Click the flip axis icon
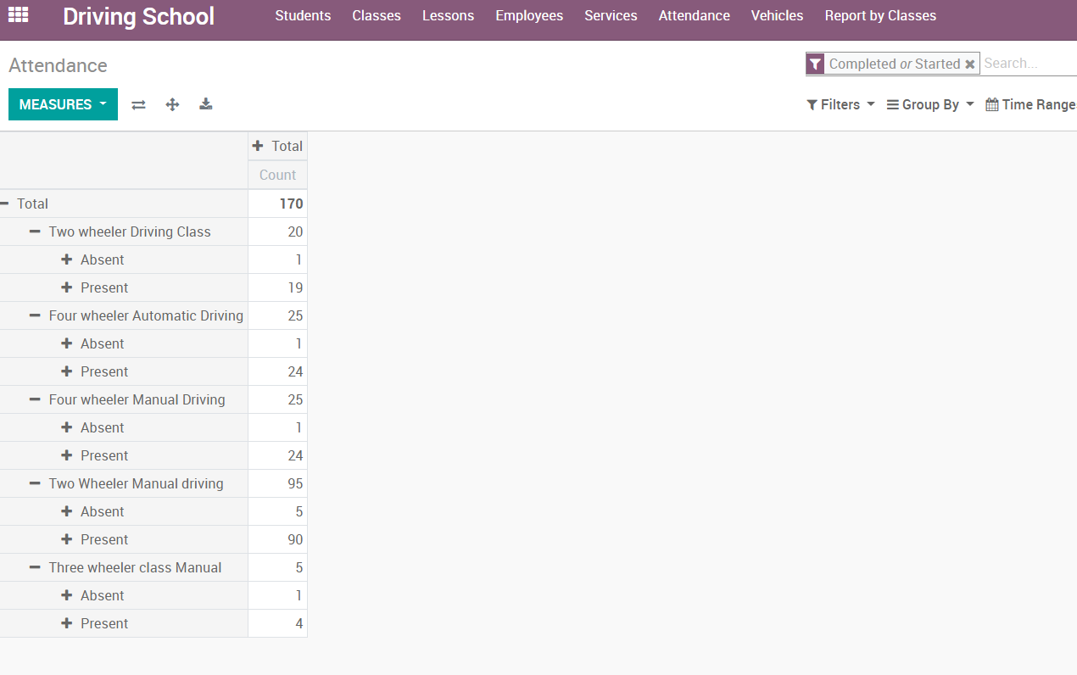The height and width of the screenshot is (675, 1077). [x=138, y=104]
